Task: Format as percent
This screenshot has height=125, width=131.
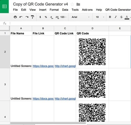Action: tap(46, 17)
